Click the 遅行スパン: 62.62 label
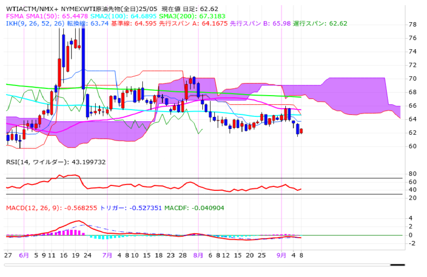The image size is (427, 277). 320,24
